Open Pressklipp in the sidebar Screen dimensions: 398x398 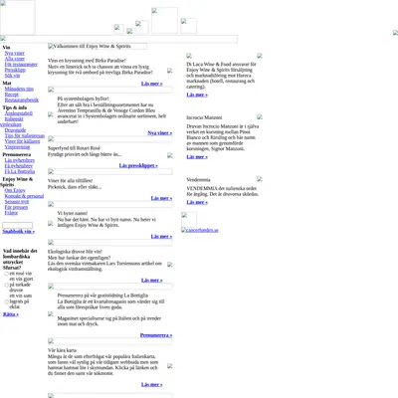pos(15,70)
